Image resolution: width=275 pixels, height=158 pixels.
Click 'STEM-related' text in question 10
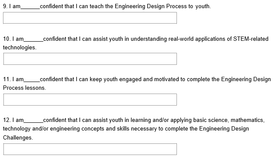(x=251, y=39)
